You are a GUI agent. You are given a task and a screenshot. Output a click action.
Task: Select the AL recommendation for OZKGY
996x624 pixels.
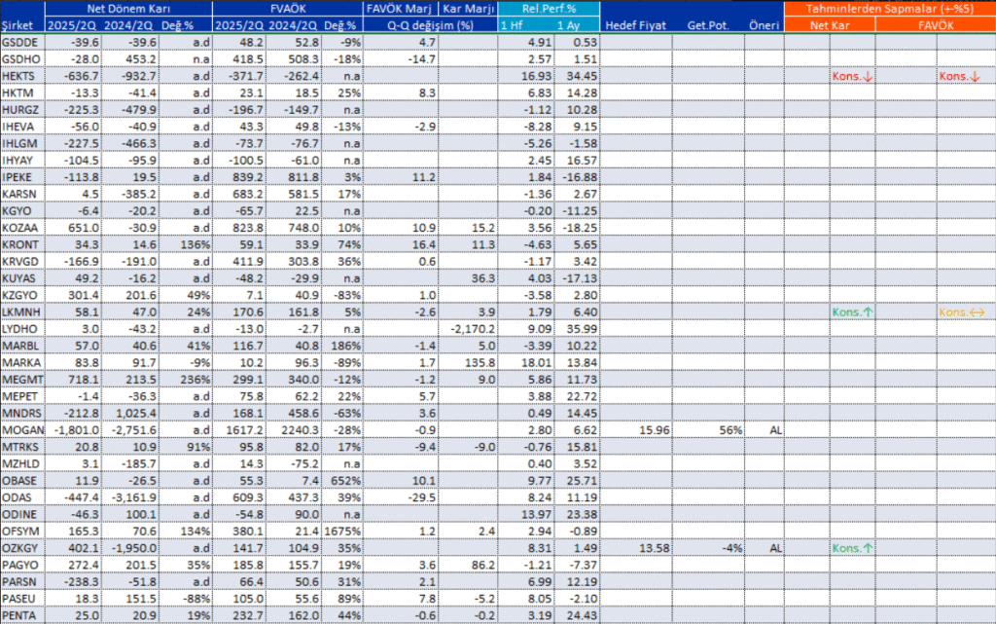pyautogui.click(x=774, y=547)
